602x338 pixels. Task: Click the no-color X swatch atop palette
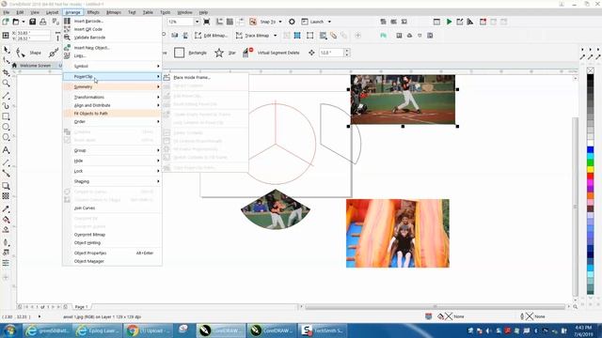pyautogui.click(x=591, y=70)
